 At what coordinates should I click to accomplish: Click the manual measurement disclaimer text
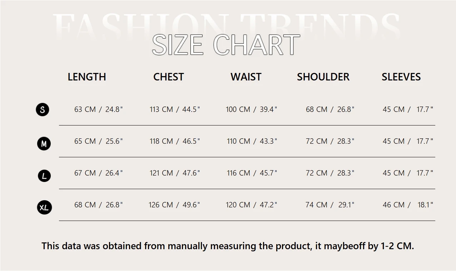tap(228, 246)
